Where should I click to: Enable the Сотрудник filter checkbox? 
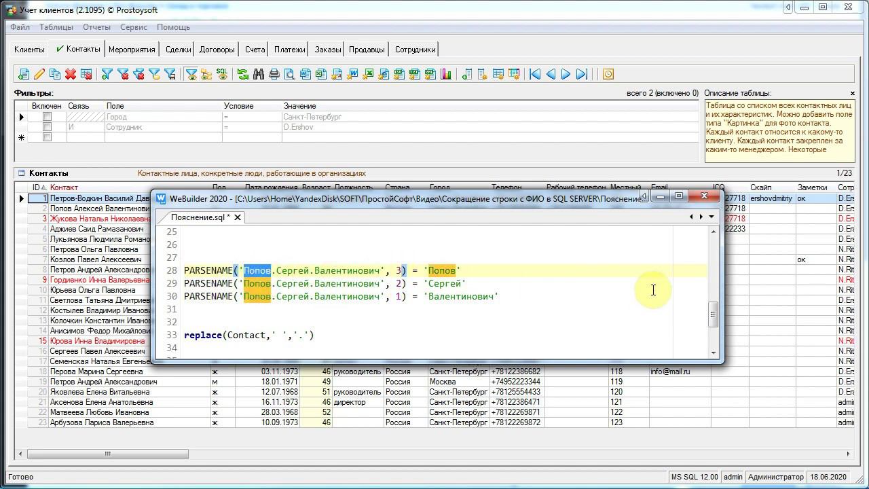click(x=47, y=127)
